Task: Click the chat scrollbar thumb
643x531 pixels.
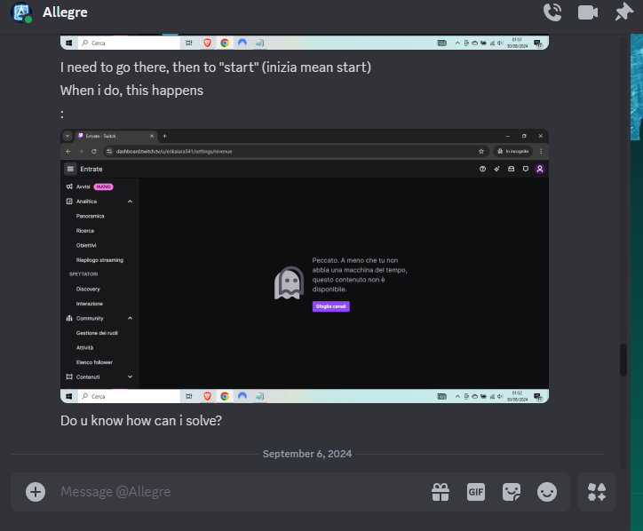Action: pyautogui.click(x=623, y=360)
